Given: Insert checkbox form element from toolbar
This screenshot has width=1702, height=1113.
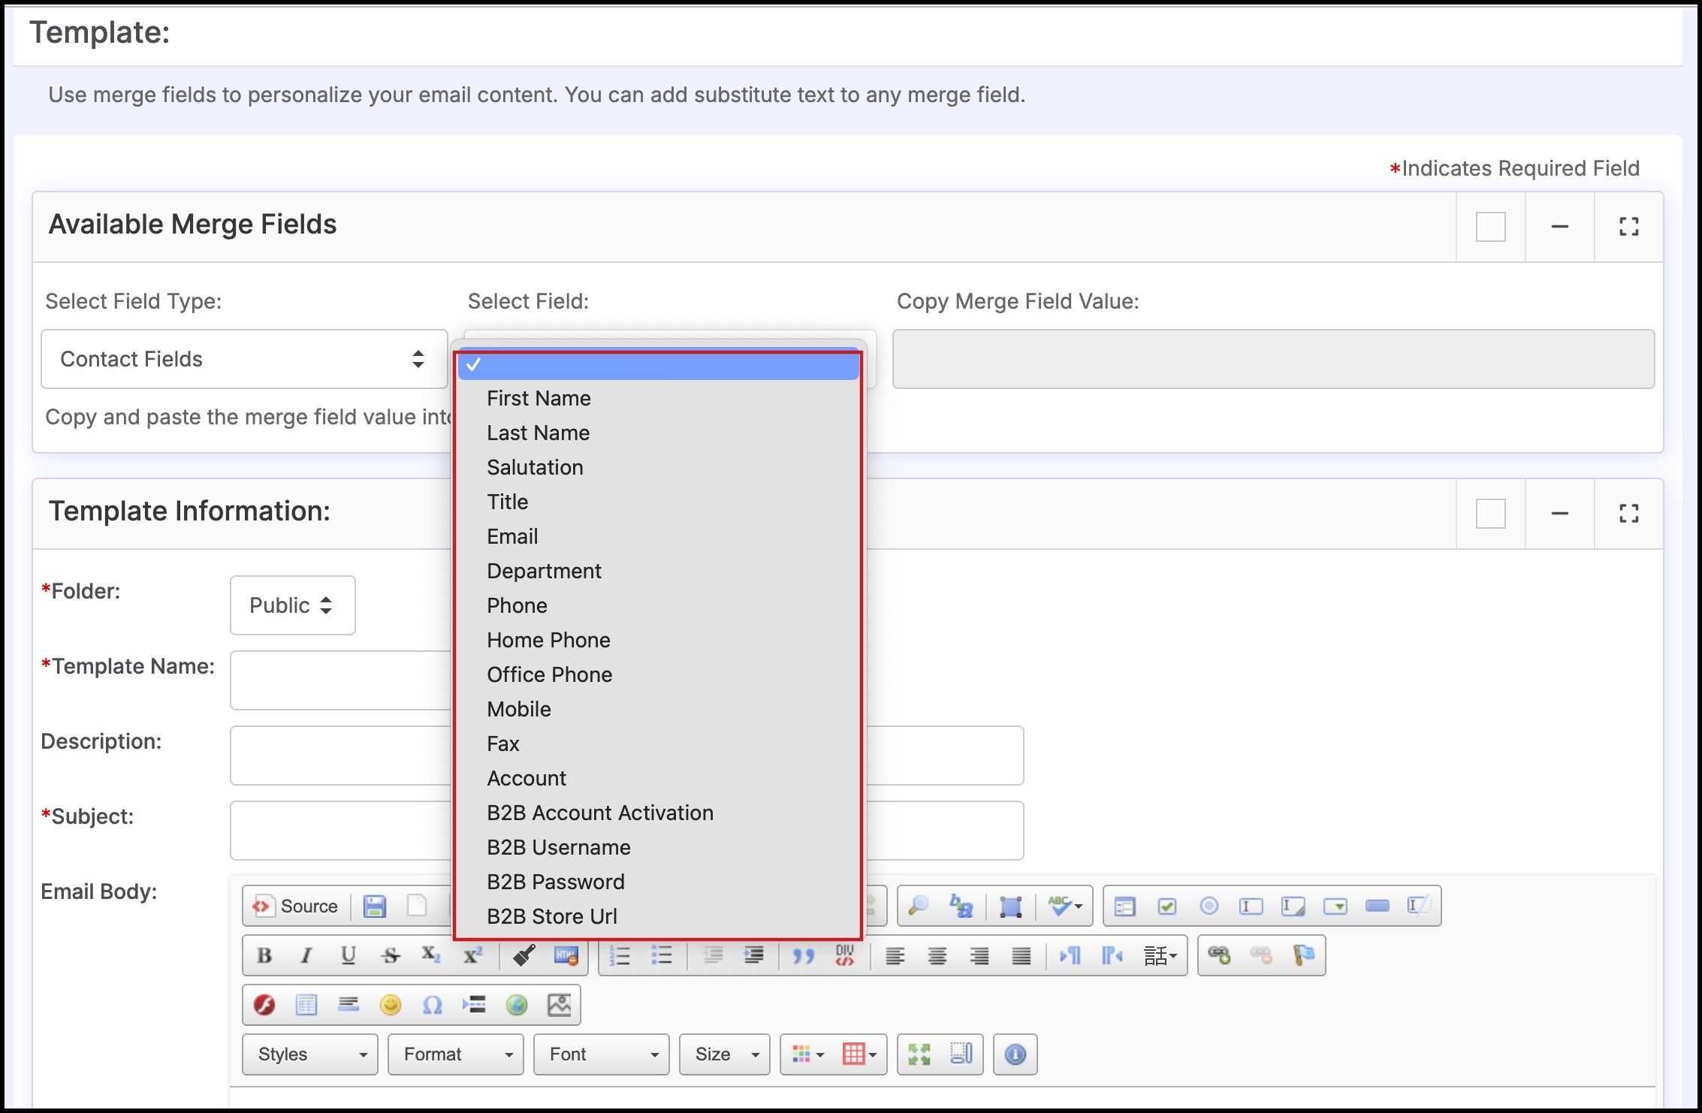Looking at the screenshot, I should (x=1166, y=906).
